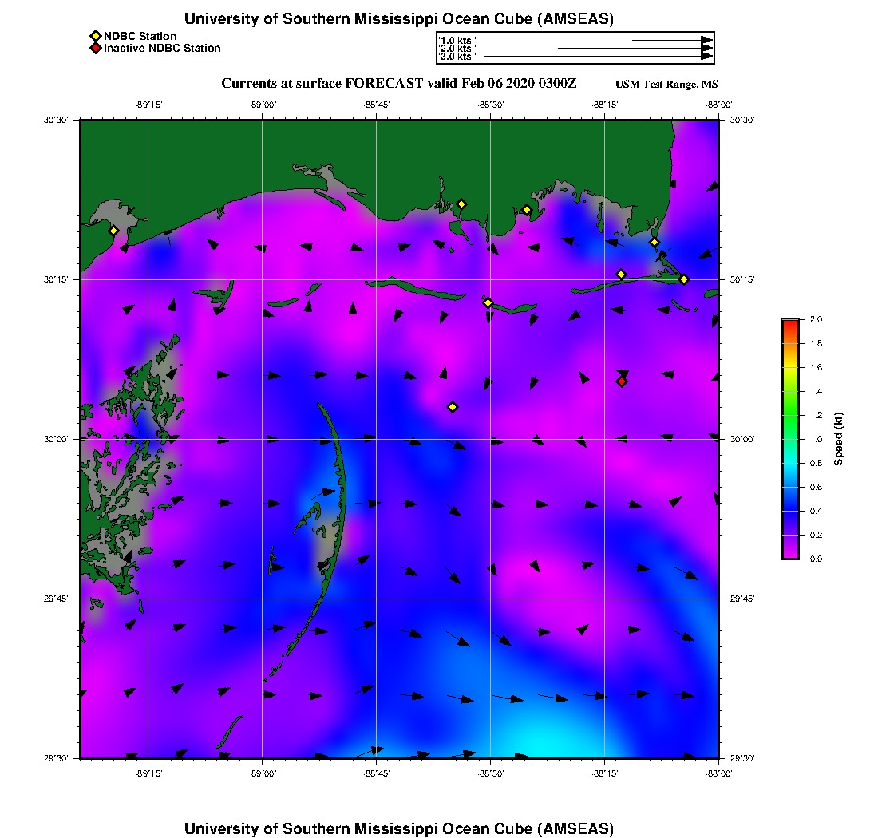Click the yellow NDBC Station legend diamond

pos(95,37)
